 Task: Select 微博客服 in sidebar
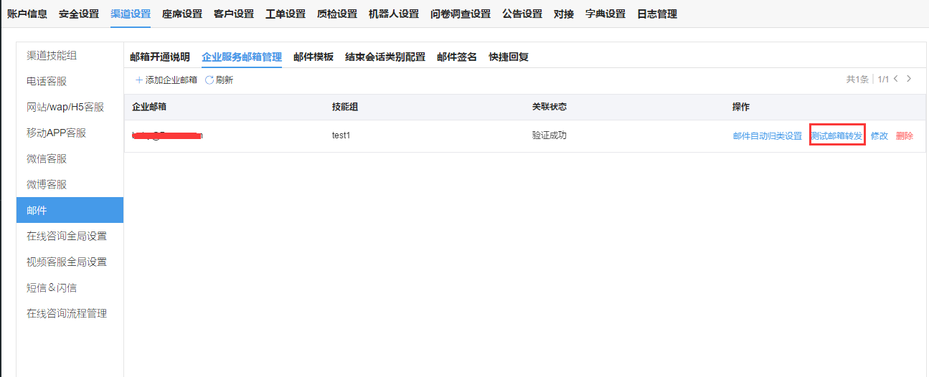[x=70, y=184]
